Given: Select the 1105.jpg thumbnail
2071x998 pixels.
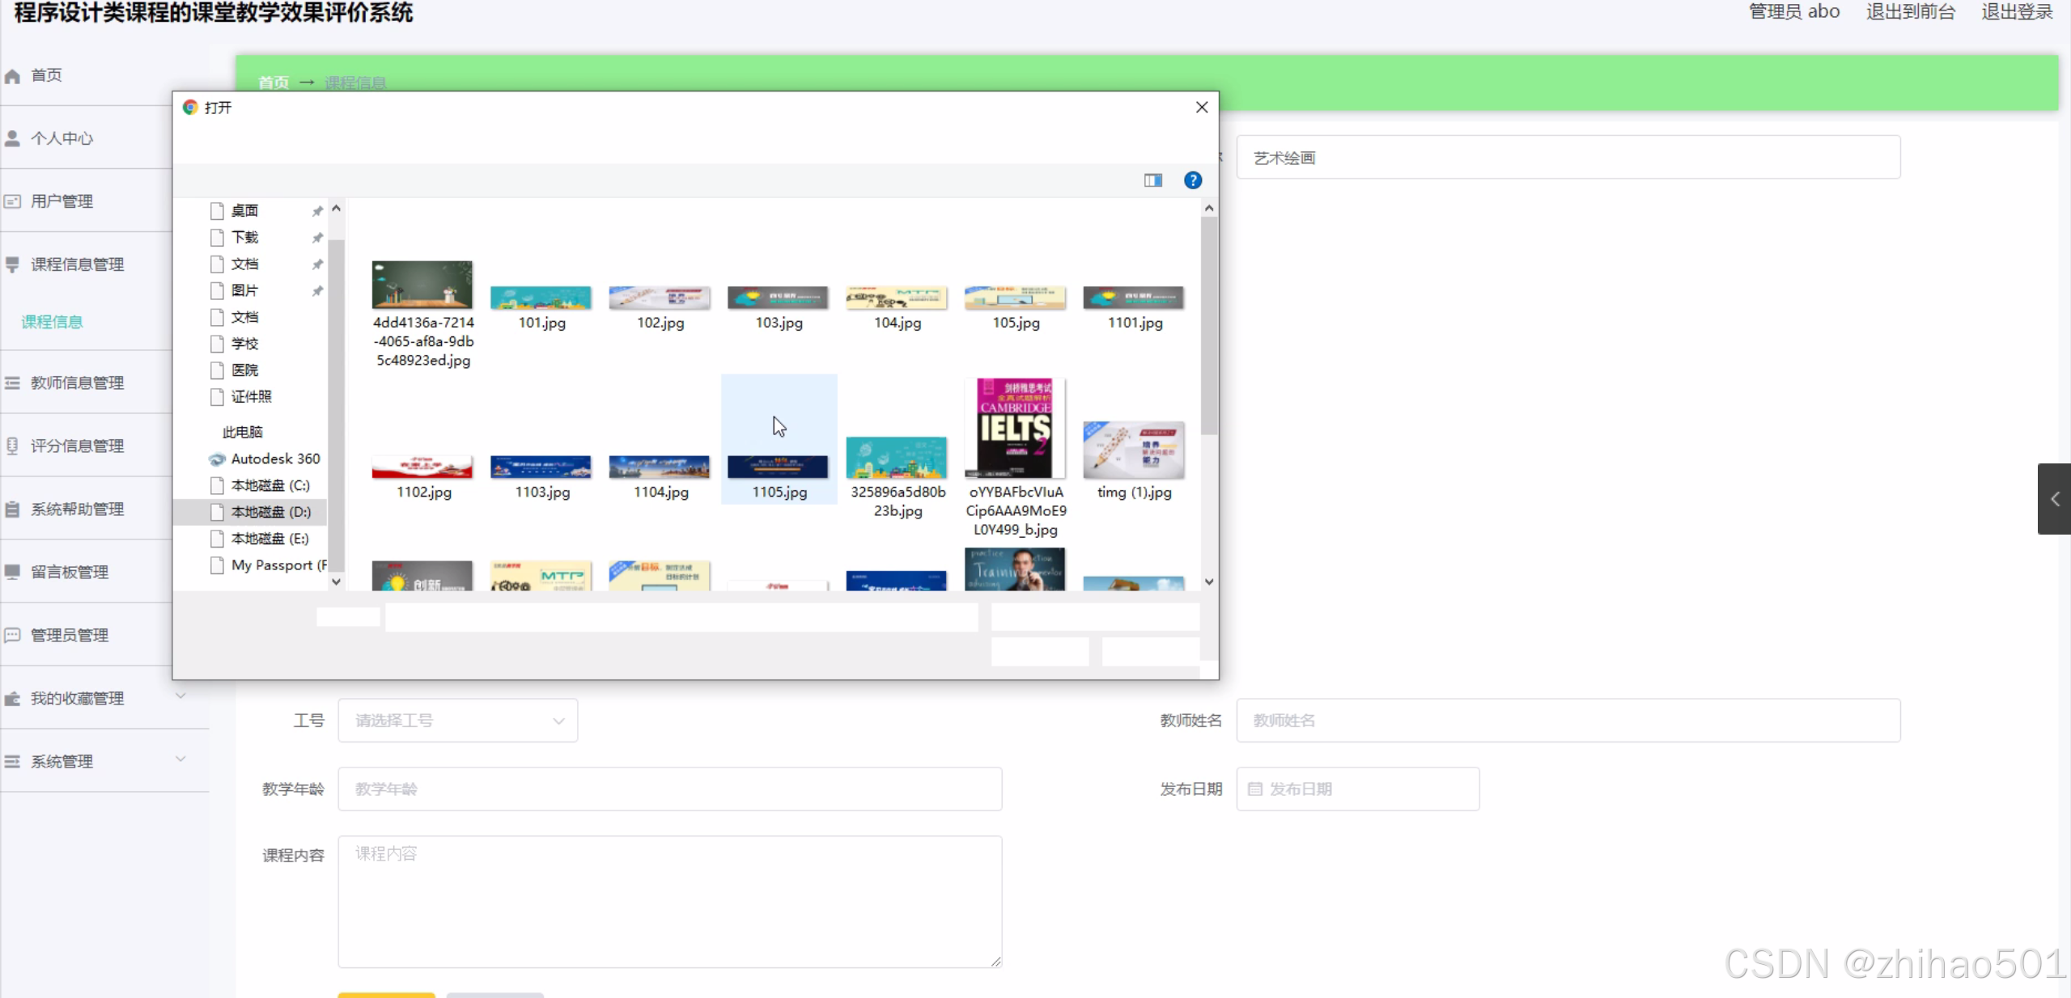Looking at the screenshot, I should (x=778, y=467).
